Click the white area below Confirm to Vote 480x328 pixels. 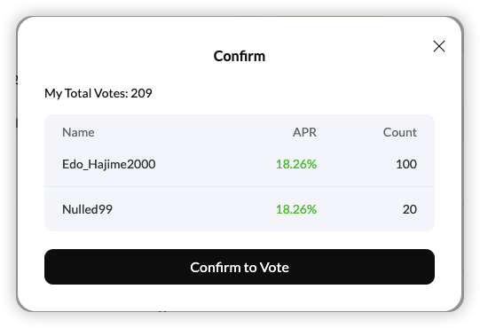pos(240,297)
